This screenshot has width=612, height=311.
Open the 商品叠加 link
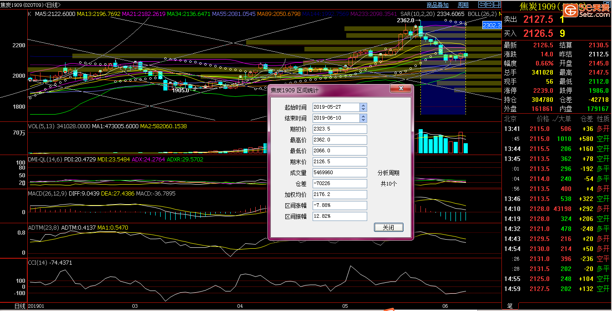pyautogui.click(x=438, y=5)
